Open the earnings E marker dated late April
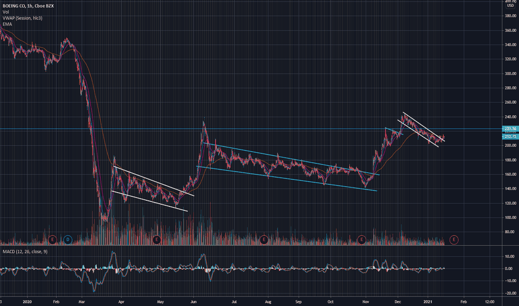The image size is (519, 306). (x=156, y=239)
